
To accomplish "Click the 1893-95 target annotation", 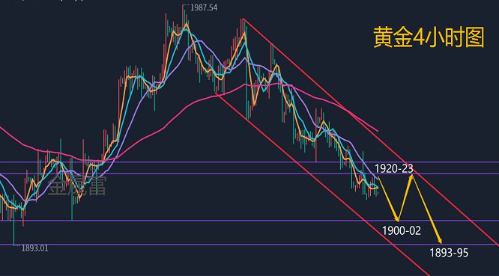I will coord(449,253).
